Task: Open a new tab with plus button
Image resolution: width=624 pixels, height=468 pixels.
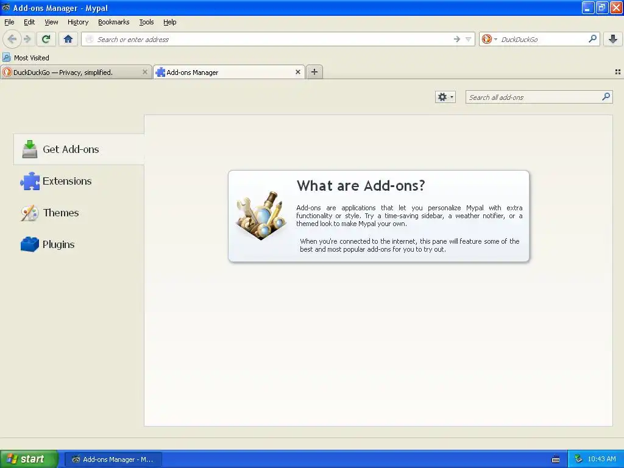Action: point(314,72)
